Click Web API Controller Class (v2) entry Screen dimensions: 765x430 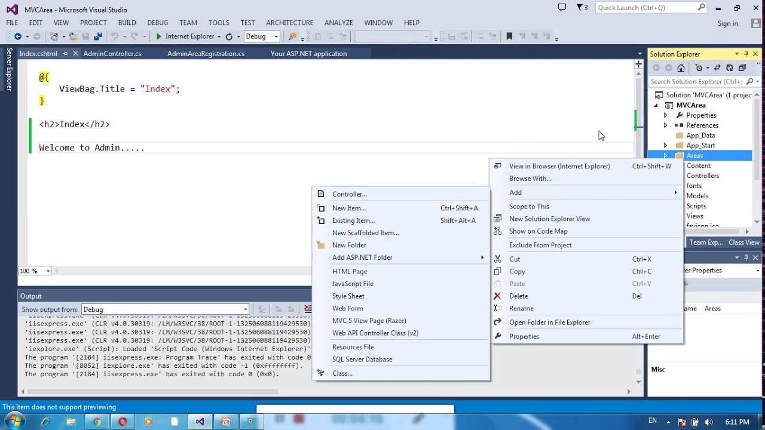(401, 333)
